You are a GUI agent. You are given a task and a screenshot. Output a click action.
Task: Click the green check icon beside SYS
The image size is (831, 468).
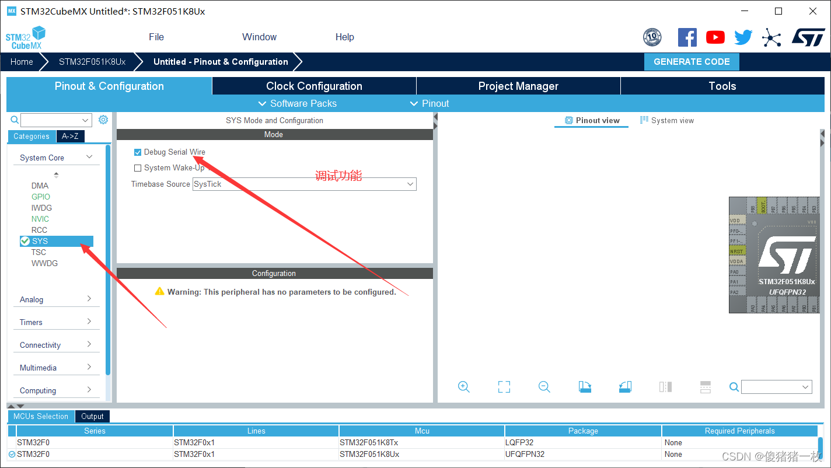25,241
